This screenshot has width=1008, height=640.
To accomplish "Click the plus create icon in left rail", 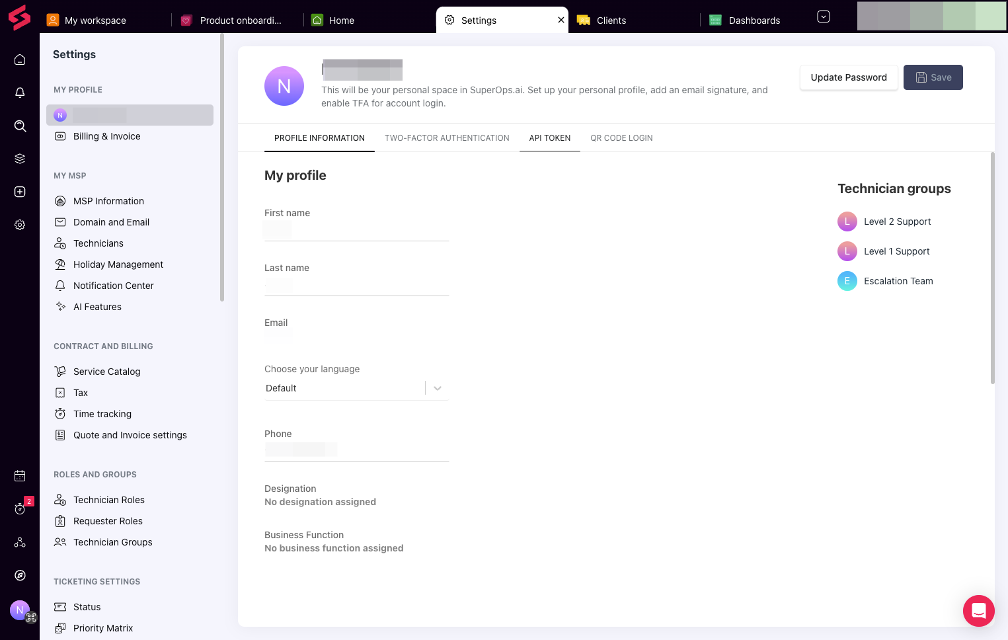I will coord(20,192).
